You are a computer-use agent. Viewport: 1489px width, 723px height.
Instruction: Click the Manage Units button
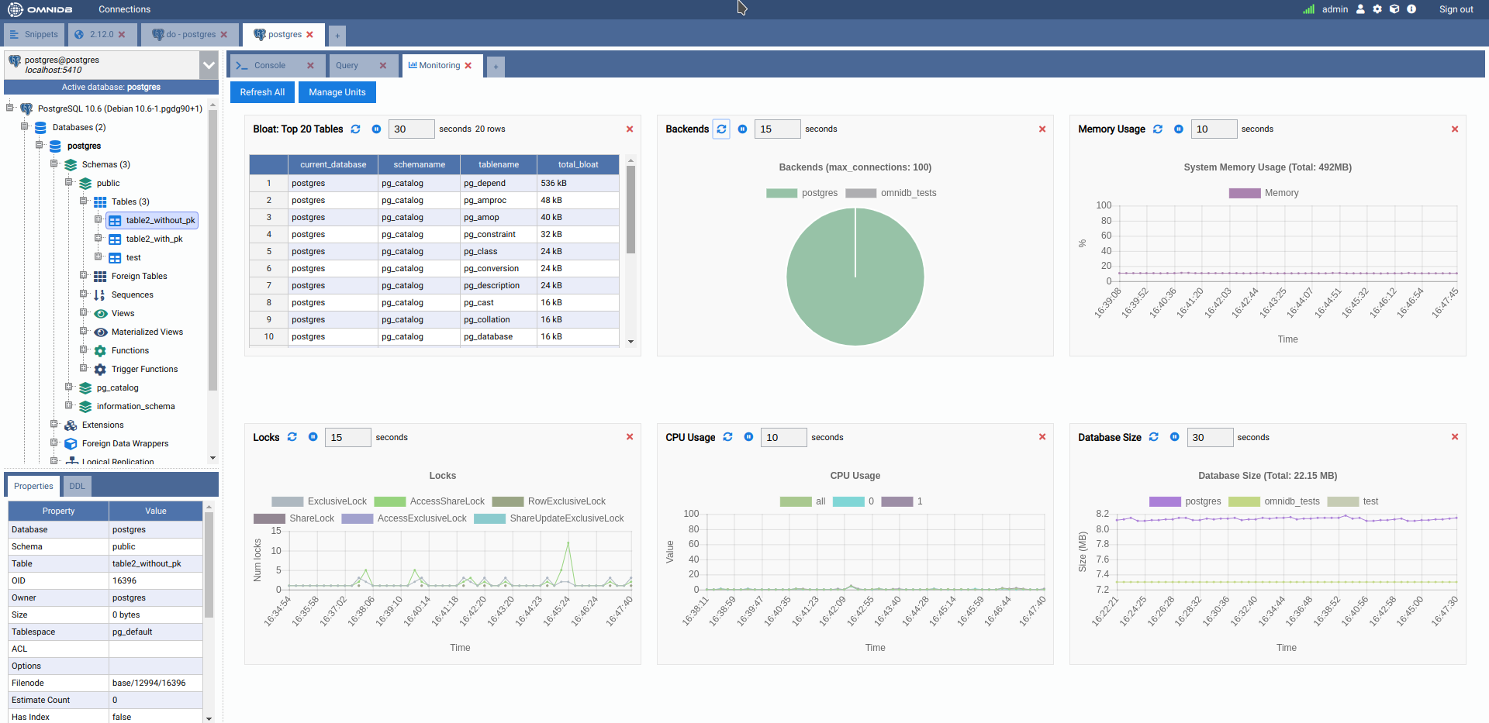[x=337, y=92]
